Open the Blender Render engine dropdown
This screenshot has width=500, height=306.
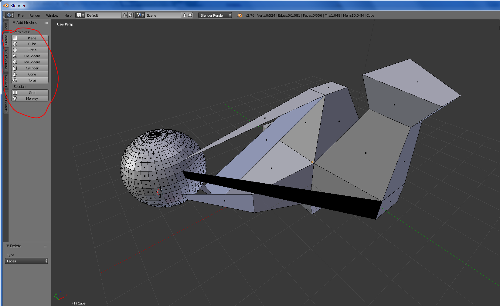215,15
